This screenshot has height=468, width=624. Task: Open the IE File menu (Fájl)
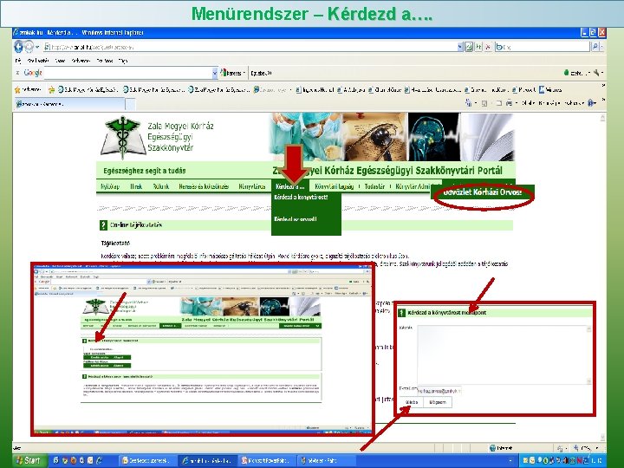tap(18, 61)
